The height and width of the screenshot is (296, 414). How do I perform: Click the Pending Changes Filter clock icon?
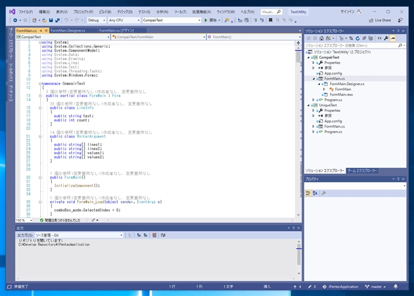click(342, 38)
